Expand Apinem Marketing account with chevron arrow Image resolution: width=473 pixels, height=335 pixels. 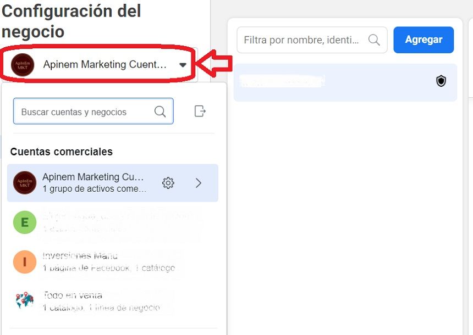(x=198, y=183)
